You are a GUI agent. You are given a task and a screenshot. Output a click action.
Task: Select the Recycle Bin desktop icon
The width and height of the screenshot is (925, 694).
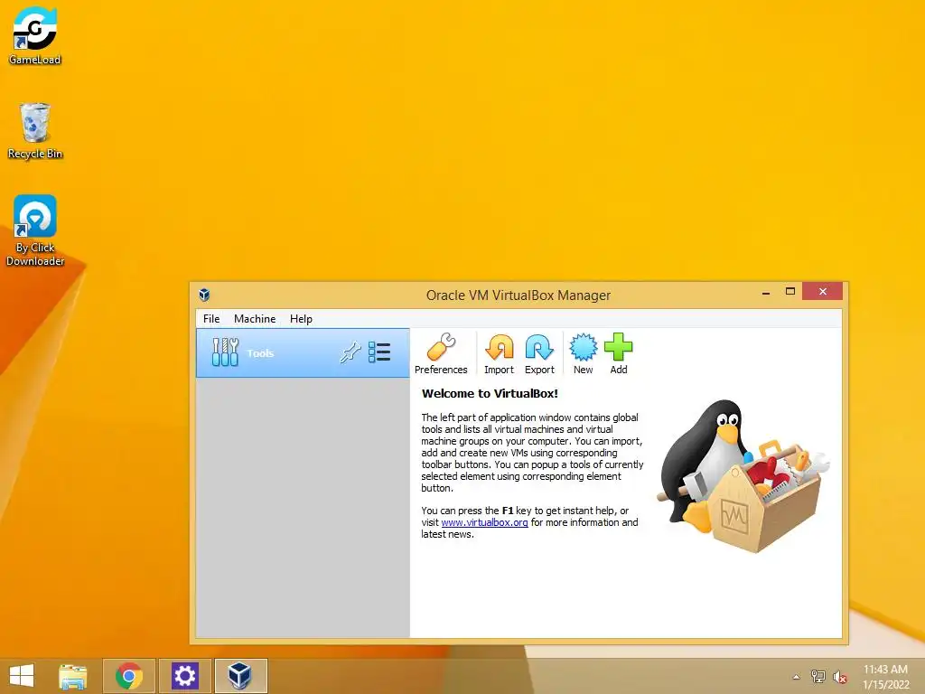[x=35, y=130]
